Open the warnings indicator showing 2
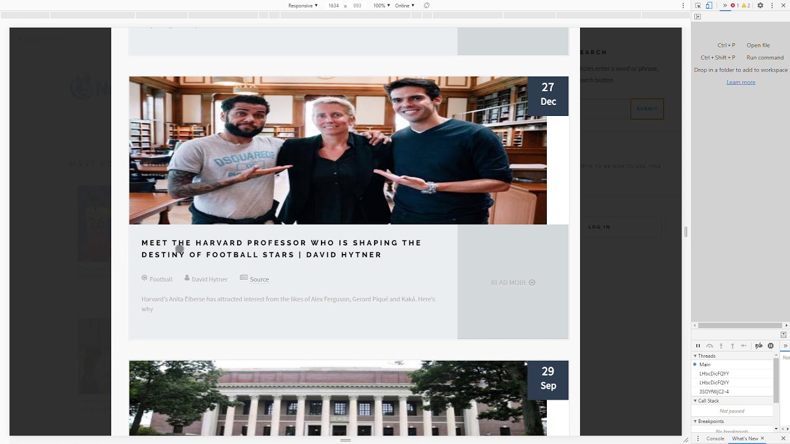This screenshot has width=790, height=444. (x=746, y=6)
